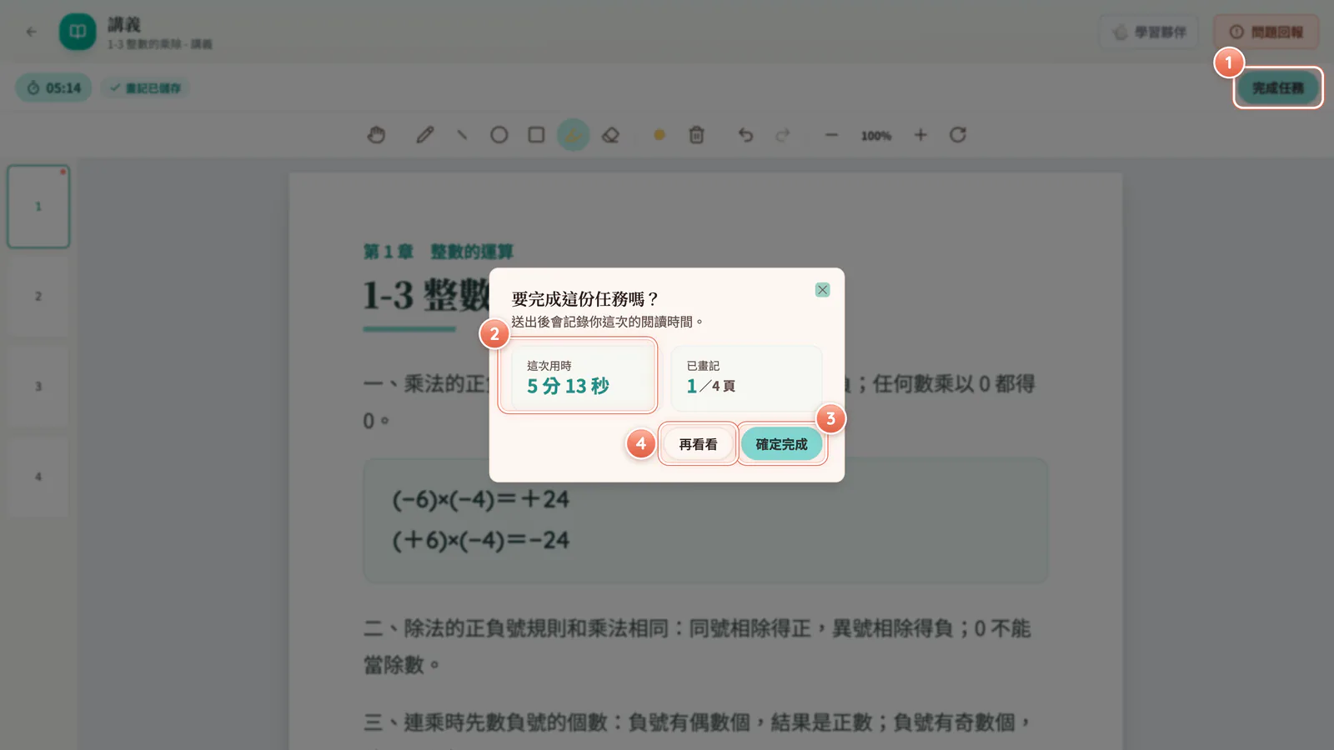Screen dimensions: 1334x750
Task: Undo the last annotation
Action: (745, 135)
